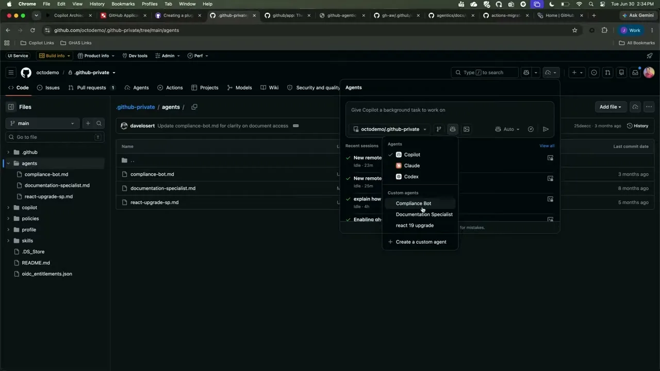Open pull requests icon in header
The width and height of the screenshot is (660, 371).
[x=607, y=73]
